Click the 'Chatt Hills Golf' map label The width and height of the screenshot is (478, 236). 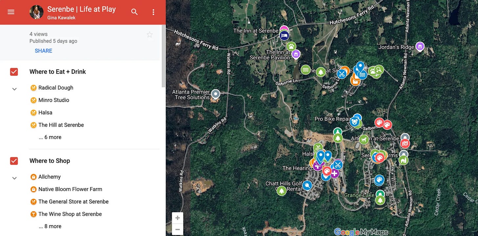tap(284, 184)
